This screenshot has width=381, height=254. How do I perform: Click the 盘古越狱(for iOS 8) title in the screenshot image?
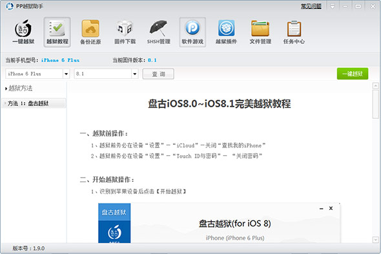(x=234, y=224)
